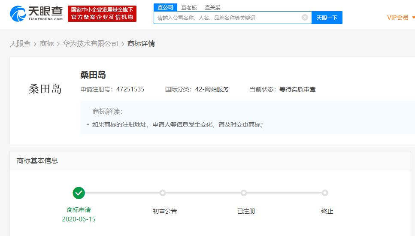Select the 查公司 search tab
Screen dimensions: 415x236
pyautogui.click(x=165, y=7)
